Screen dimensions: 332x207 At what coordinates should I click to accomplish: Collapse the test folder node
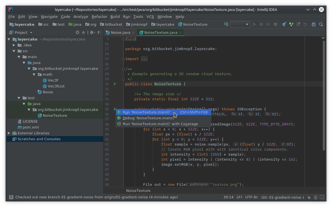click(19, 98)
